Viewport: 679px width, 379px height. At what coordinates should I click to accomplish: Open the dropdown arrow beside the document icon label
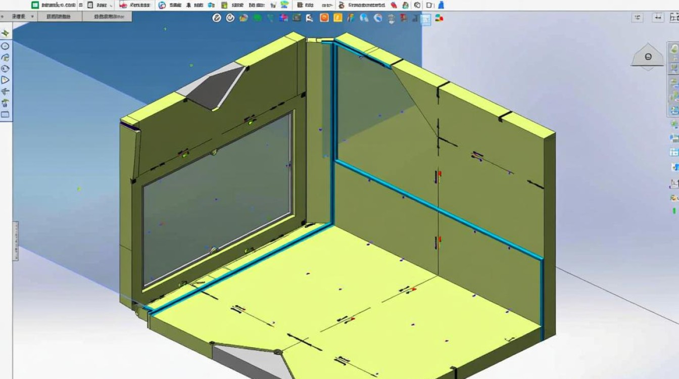pyautogui.click(x=111, y=6)
